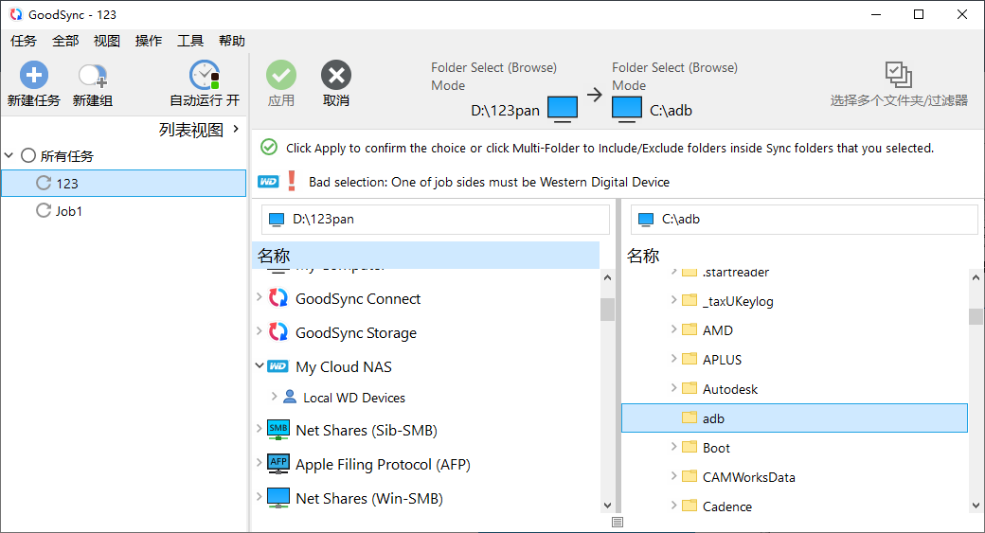The width and height of the screenshot is (985, 533).
Task: Click the left pane 名称 column header
Action: pos(426,256)
